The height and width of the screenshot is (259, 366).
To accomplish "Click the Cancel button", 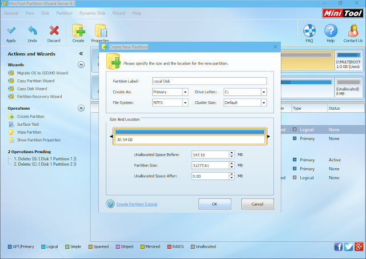I will tap(257, 204).
